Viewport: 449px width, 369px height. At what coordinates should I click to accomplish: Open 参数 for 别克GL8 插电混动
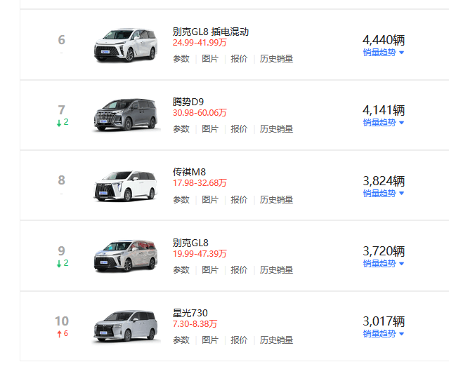[181, 59]
